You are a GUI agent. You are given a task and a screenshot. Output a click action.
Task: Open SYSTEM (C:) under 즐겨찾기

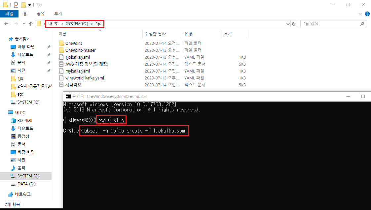click(28, 102)
